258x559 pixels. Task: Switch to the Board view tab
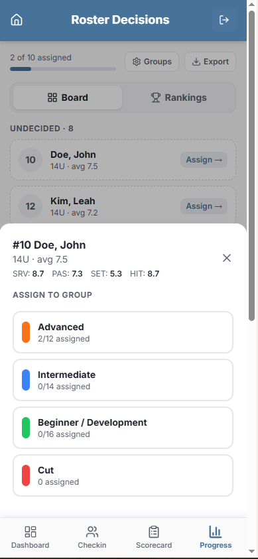[68, 97]
